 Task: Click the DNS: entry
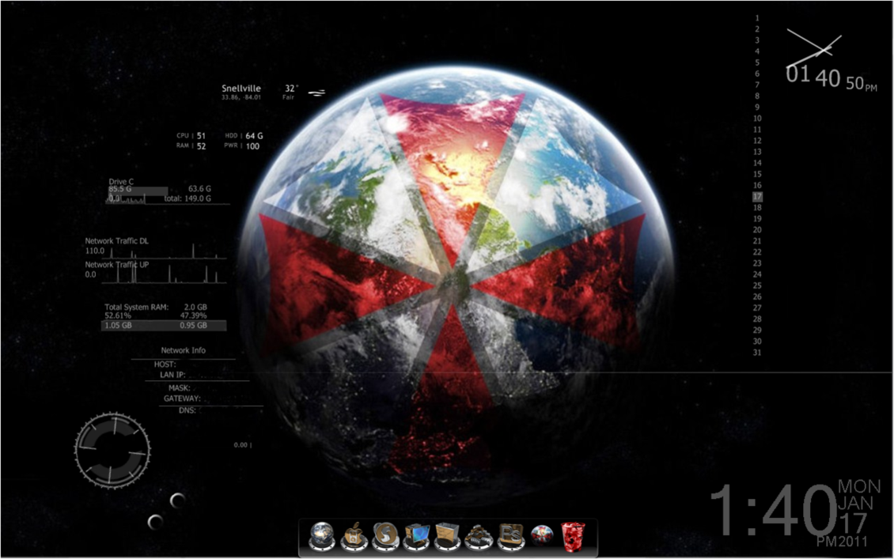pos(187,410)
